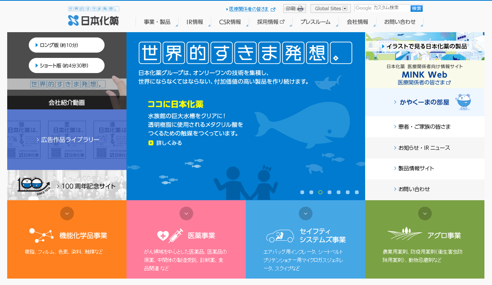Open external link icon beside 医療関係者の皆さま at top
Screen dimensions: 492x285
pos(273,9)
